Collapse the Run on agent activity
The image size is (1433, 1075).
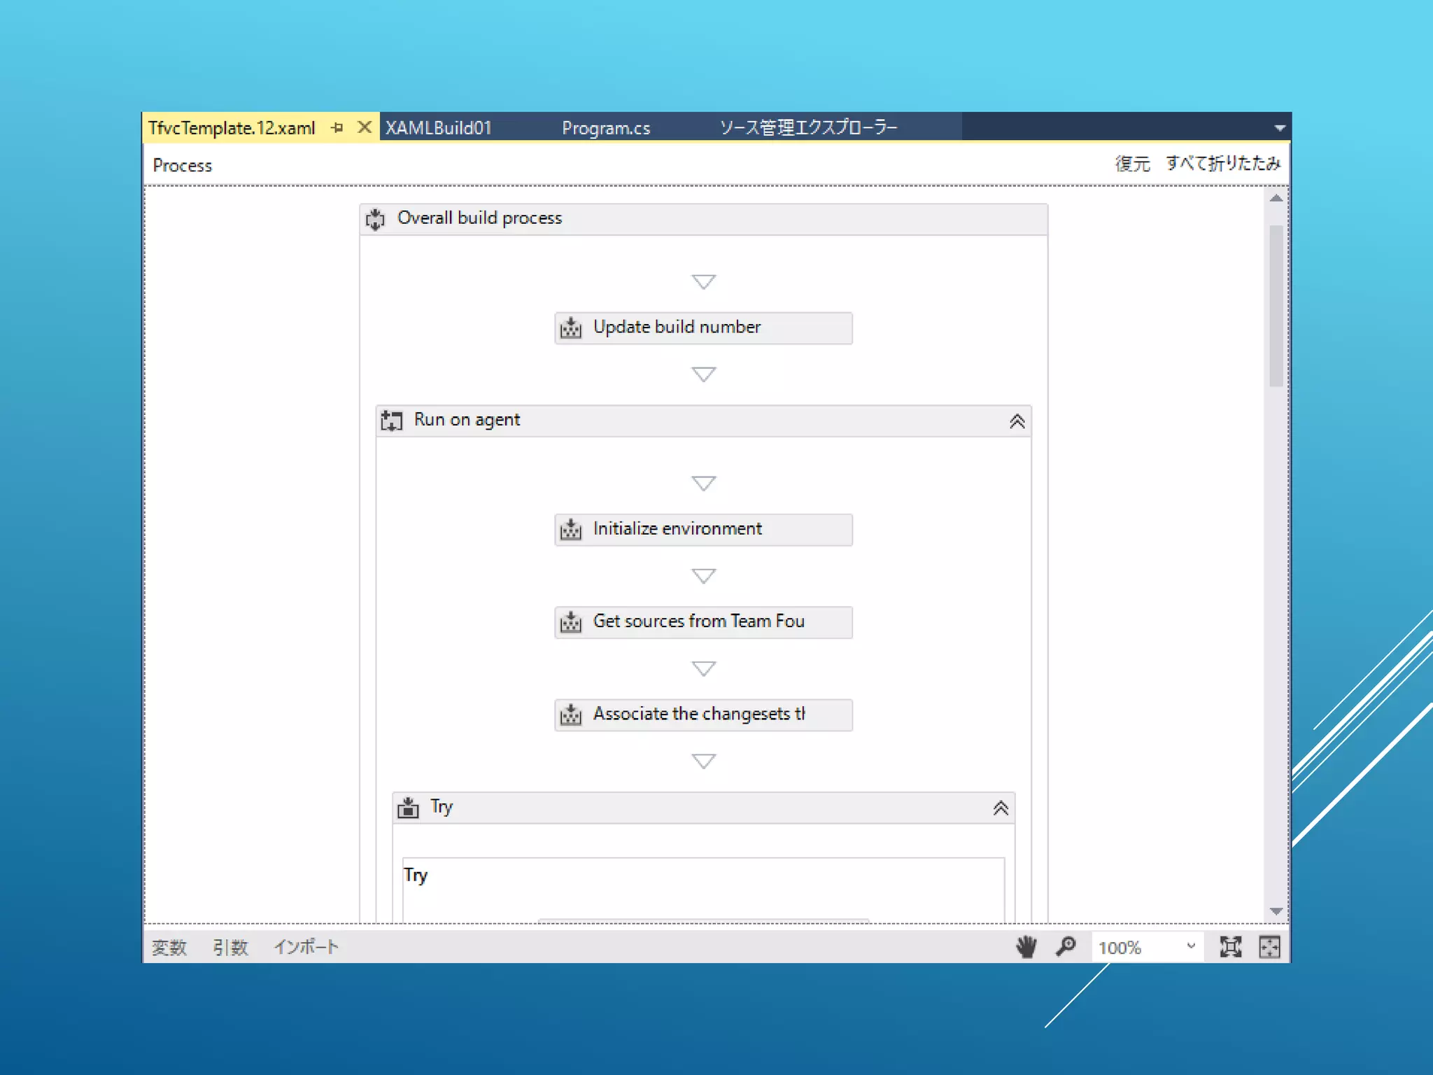pyautogui.click(x=1017, y=421)
